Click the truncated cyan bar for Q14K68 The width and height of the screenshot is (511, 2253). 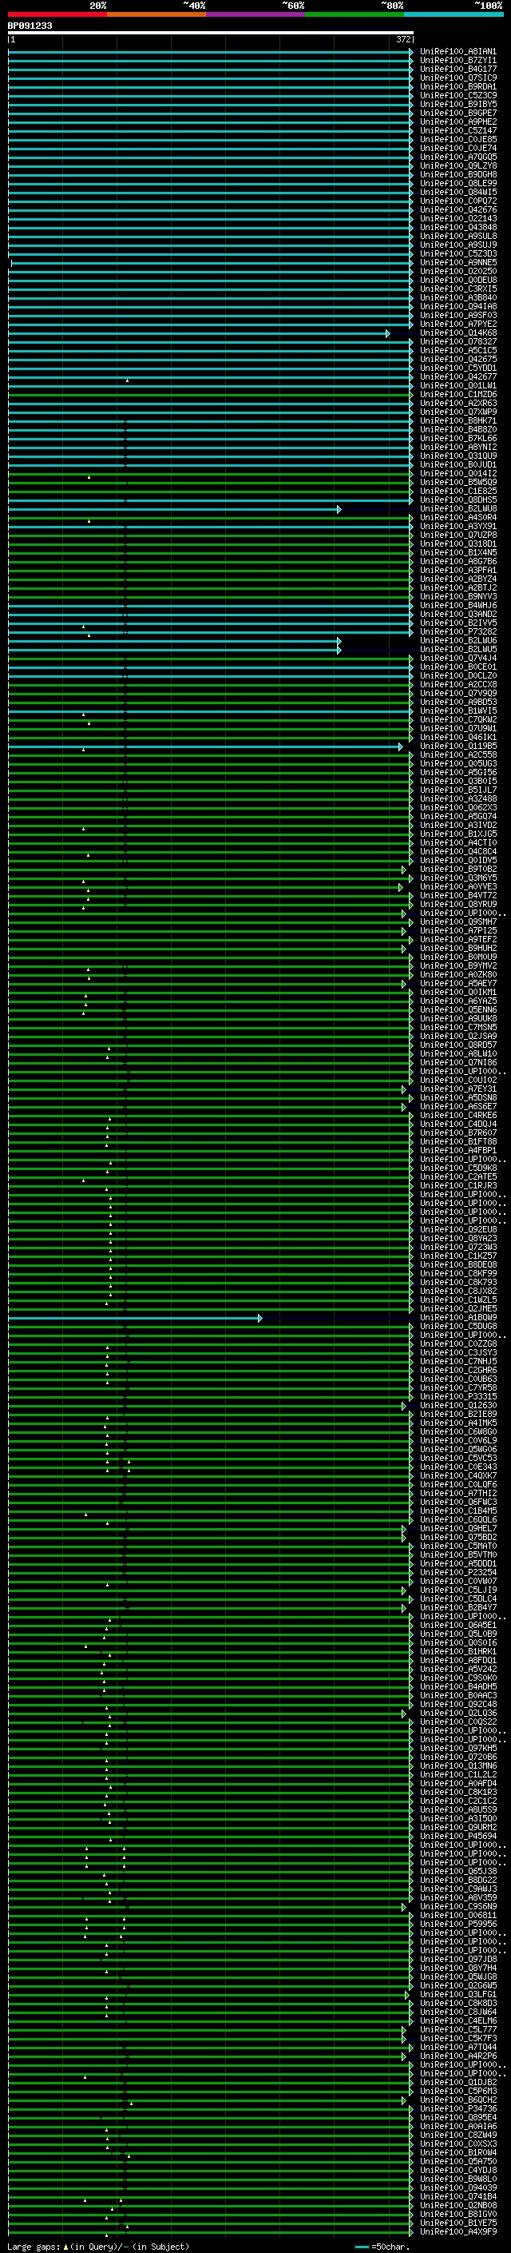coord(198,332)
